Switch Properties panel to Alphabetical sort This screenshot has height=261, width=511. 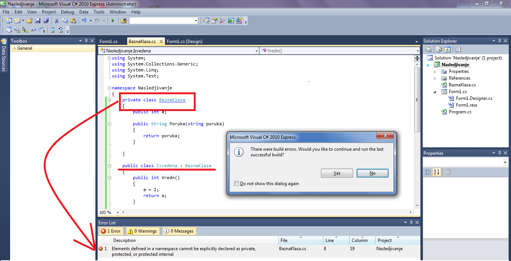(x=437, y=172)
